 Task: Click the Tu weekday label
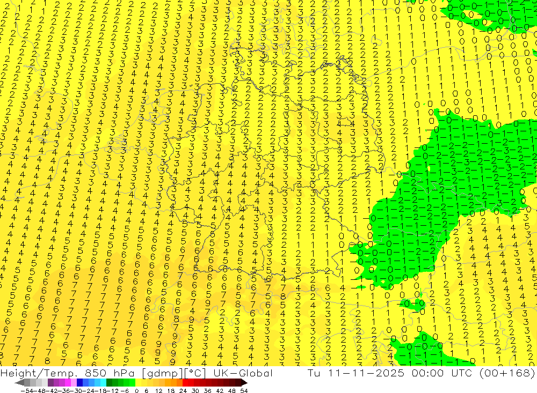[x=314, y=373]
